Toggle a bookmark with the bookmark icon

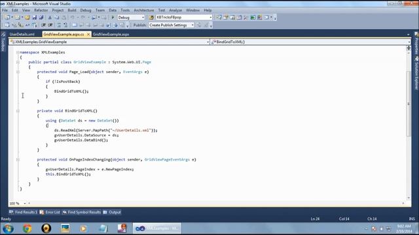tap(75, 25)
